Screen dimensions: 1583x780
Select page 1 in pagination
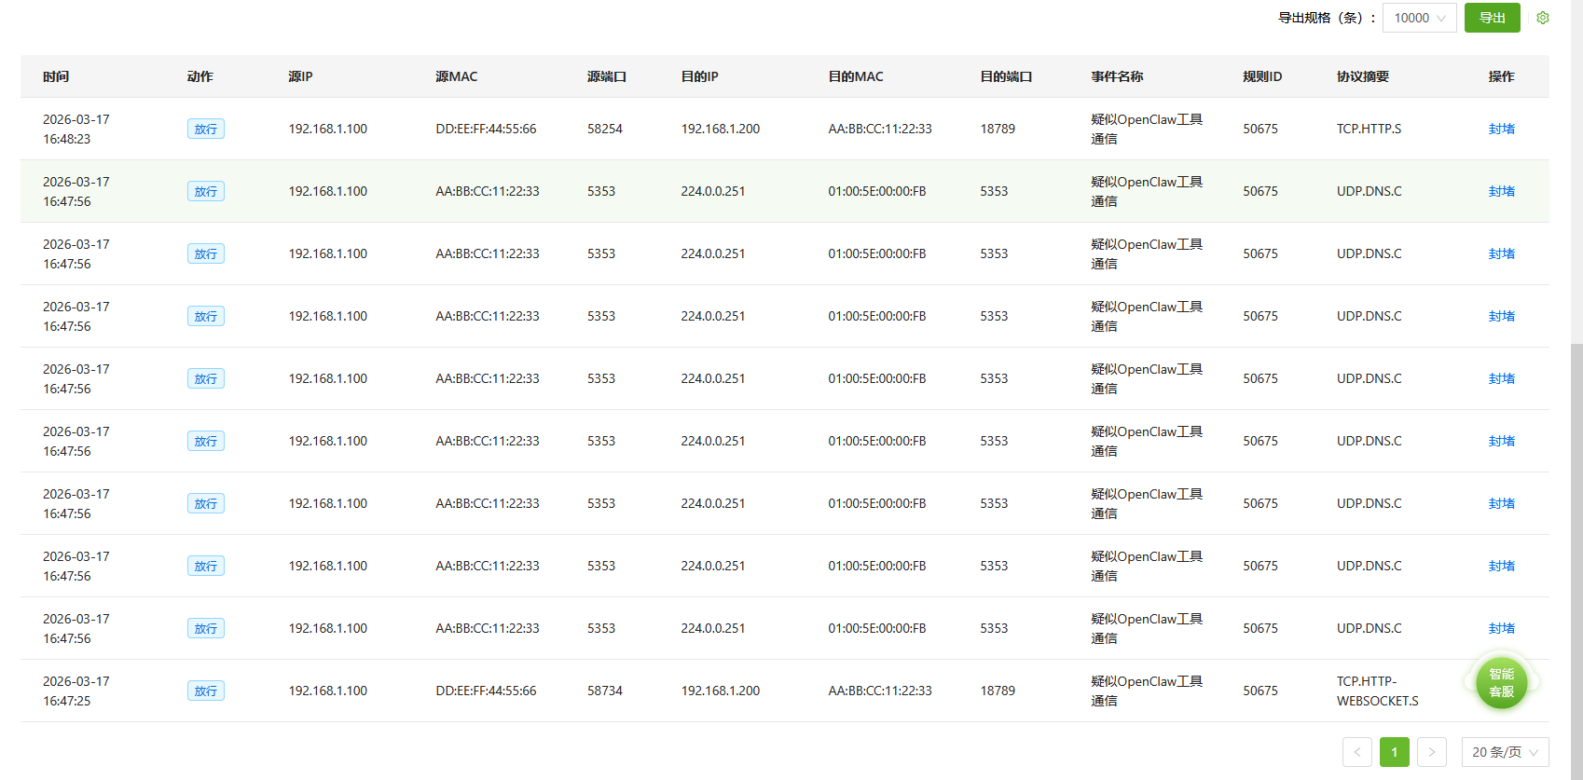pyautogui.click(x=1395, y=752)
